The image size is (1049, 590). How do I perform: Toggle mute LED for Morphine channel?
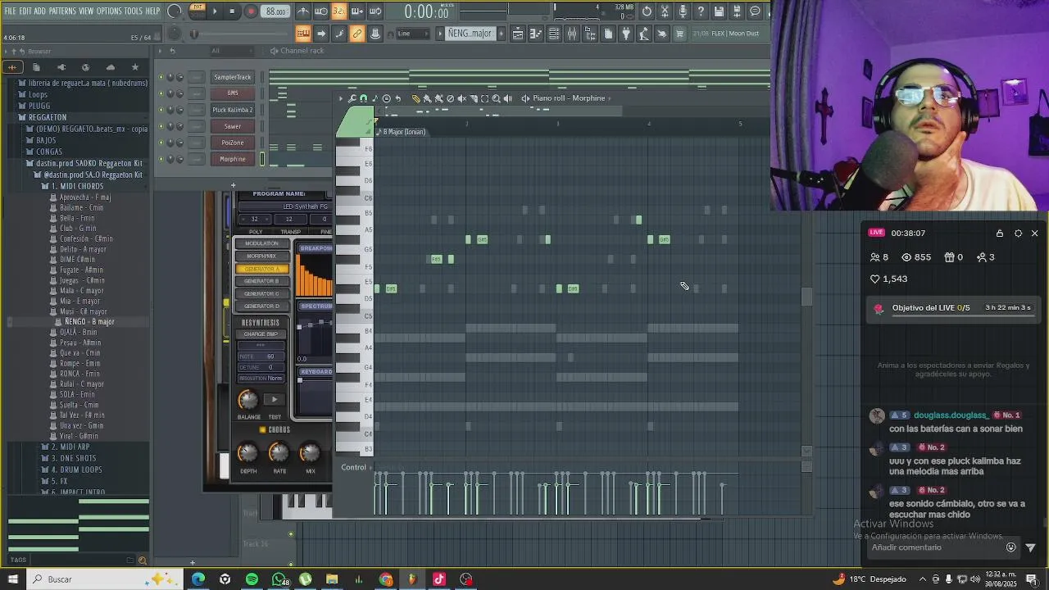point(161,159)
